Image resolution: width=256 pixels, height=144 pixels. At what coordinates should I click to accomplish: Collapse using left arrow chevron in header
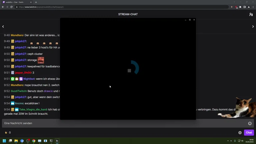coord(3,27)
